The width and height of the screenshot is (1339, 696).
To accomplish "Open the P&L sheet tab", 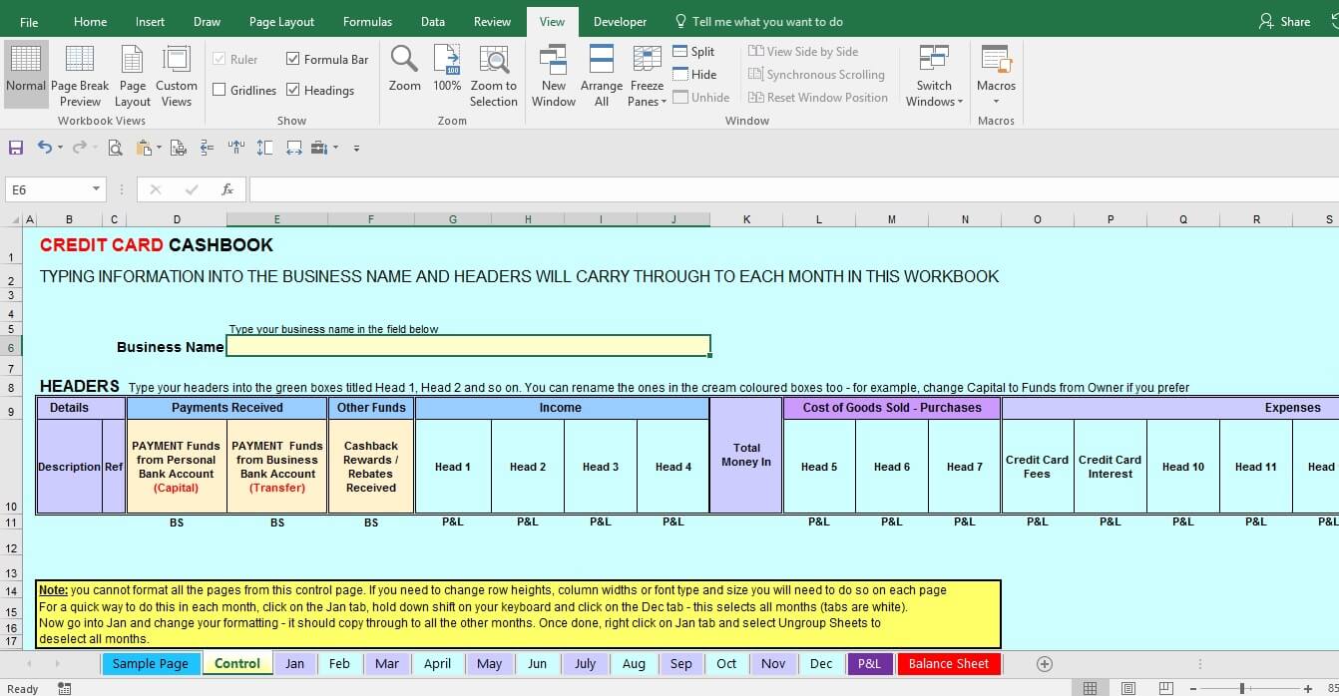I will (869, 663).
